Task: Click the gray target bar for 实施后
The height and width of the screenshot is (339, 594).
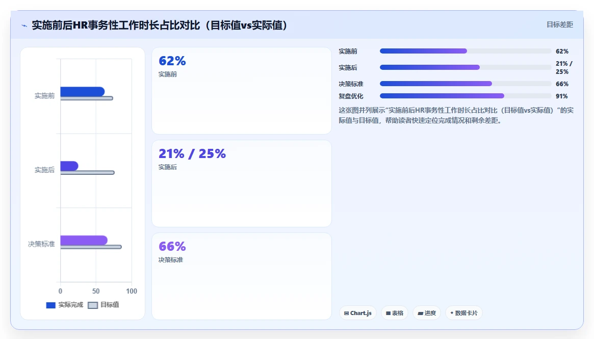Action: 87,173
